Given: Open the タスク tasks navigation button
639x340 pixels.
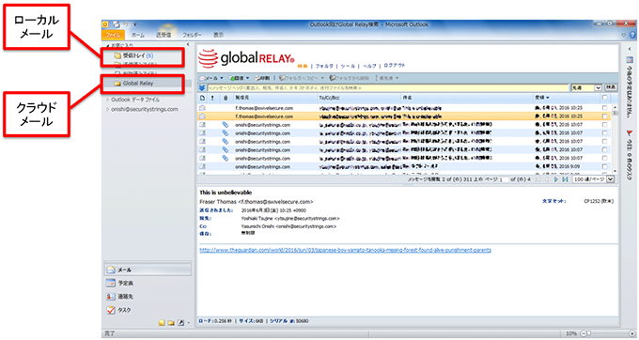Looking at the screenshot, I should pyautogui.click(x=148, y=310).
